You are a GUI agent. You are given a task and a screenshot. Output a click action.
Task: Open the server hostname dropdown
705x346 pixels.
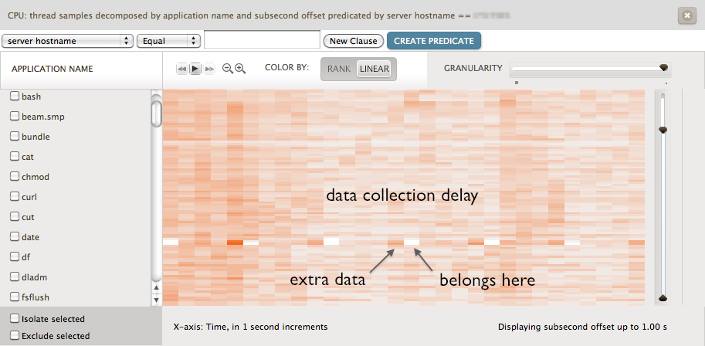click(68, 41)
